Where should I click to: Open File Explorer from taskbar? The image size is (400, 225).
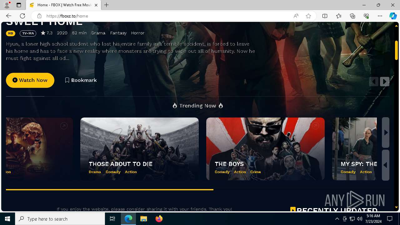tap(144, 219)
